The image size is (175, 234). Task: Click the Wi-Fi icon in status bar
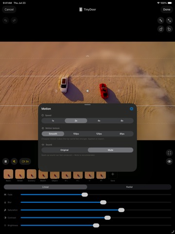point(158,3)
